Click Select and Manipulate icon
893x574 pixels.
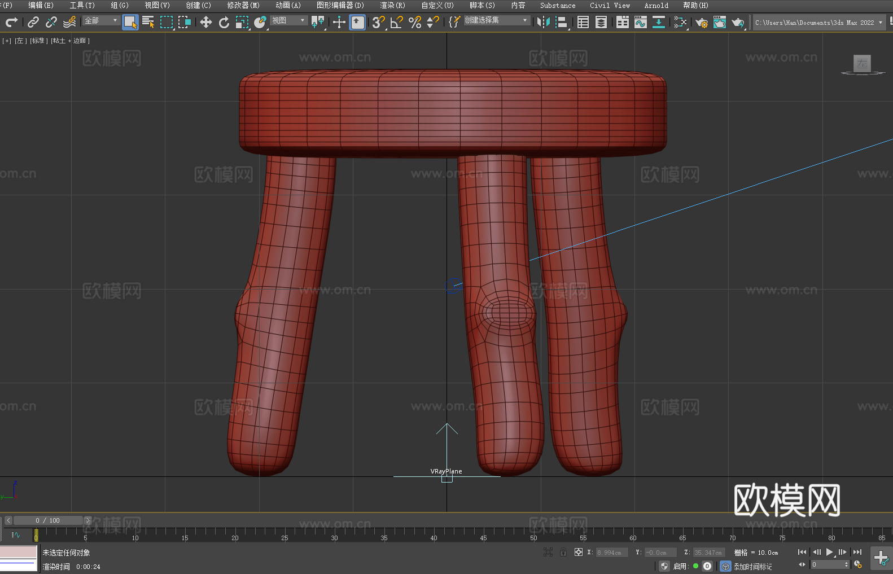[339, 22]
